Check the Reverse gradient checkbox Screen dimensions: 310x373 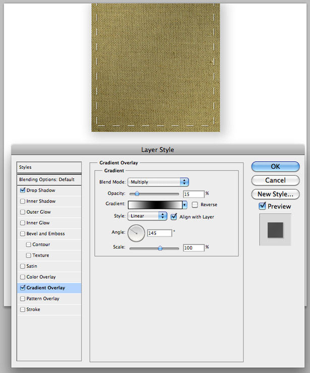coord(195,205)
